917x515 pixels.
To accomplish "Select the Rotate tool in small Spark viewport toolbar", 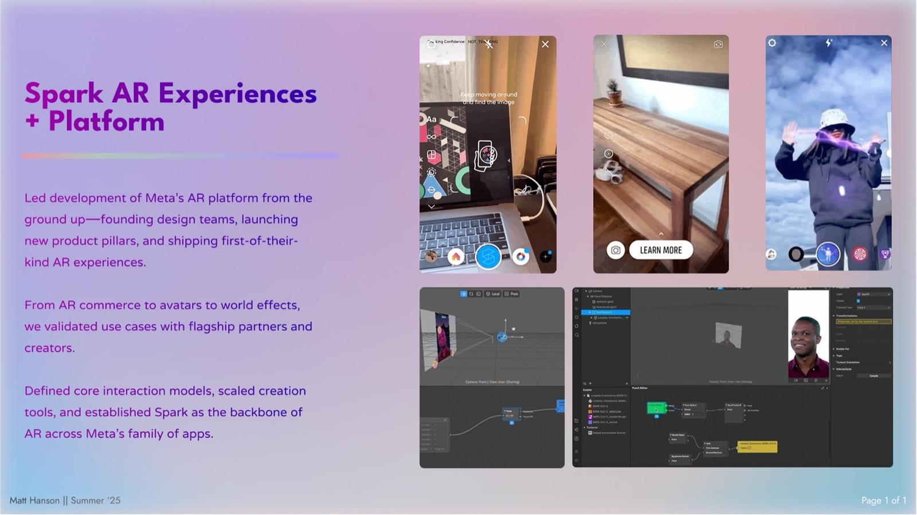I will [471, 294].
